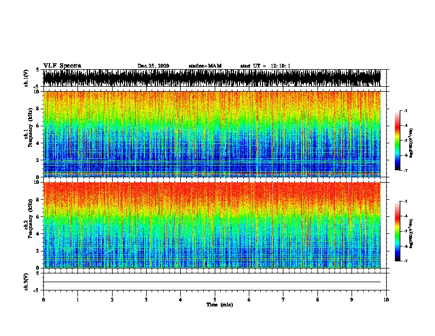This screenshot has height=336, width=435.
Task: Click the ch.2 color scale bar
Action: point(397,231)
